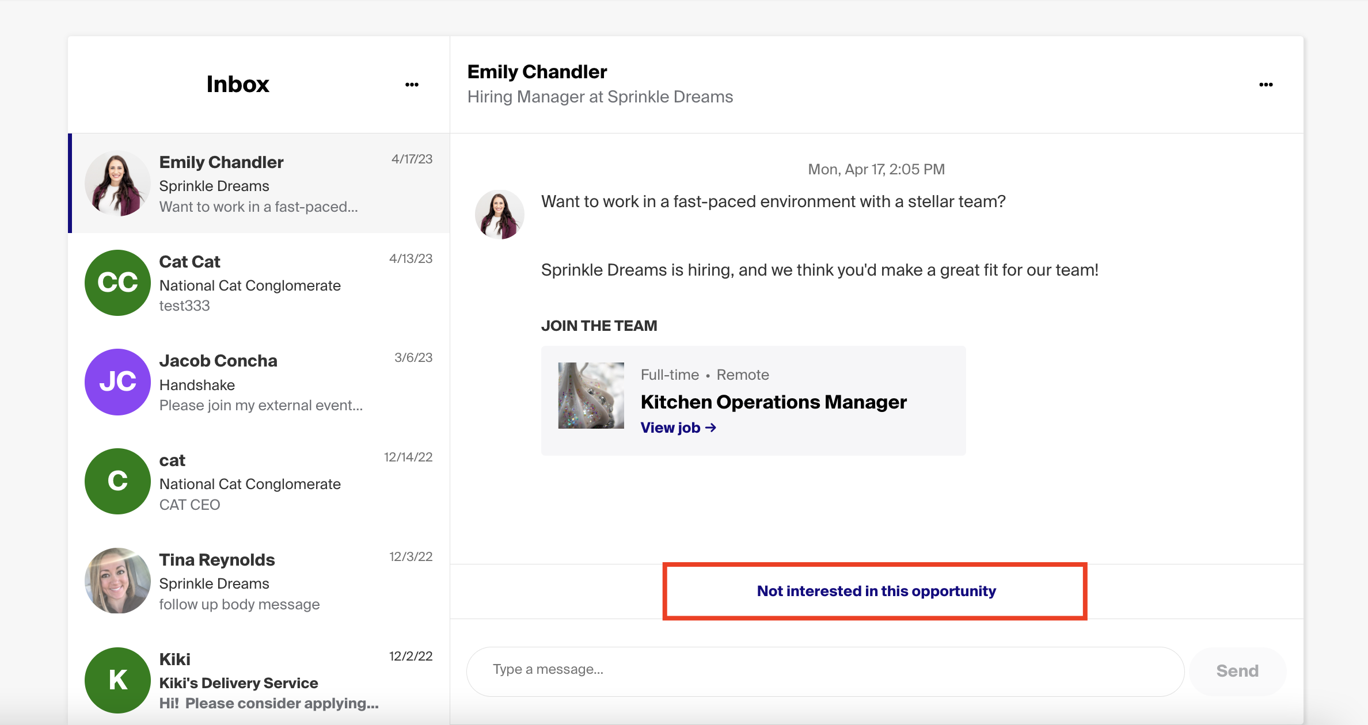Open the Jacob Concha conversation
1368x725 pixels.
pos(259,382)
